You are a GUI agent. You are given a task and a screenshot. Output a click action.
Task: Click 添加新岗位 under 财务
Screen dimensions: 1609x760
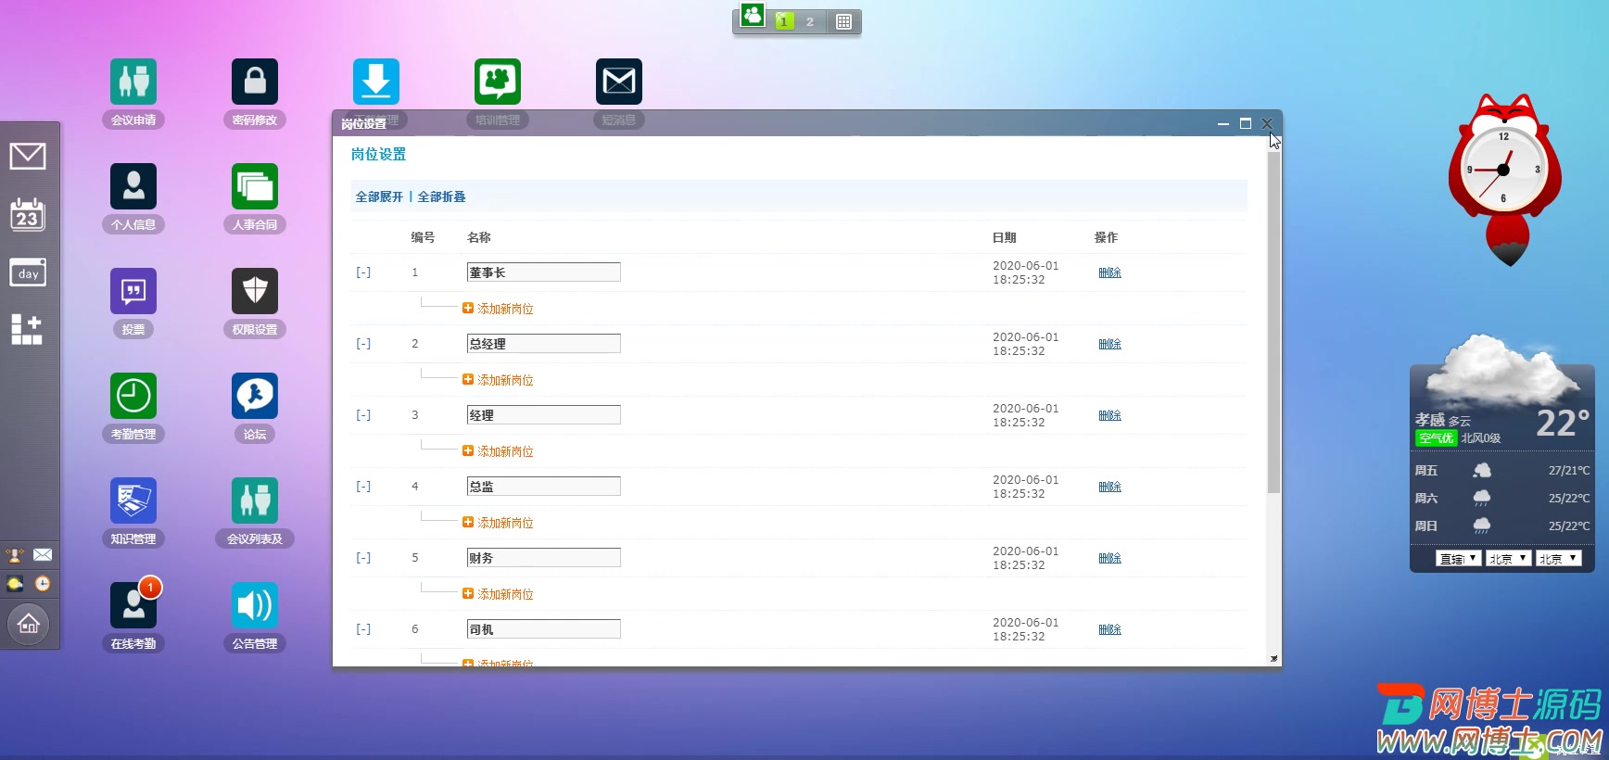pos(498,594)
